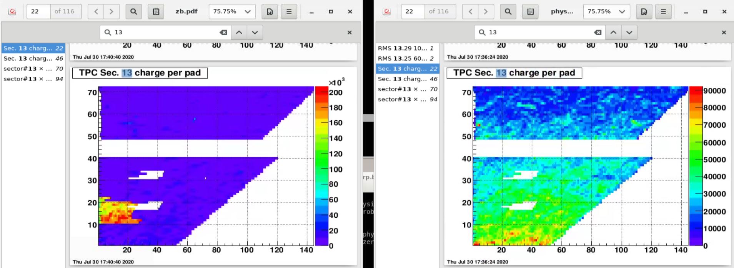Open file options button in zb.pdf toolbar
This screenshot has width=734, height=268.
[x=270, y=12]
